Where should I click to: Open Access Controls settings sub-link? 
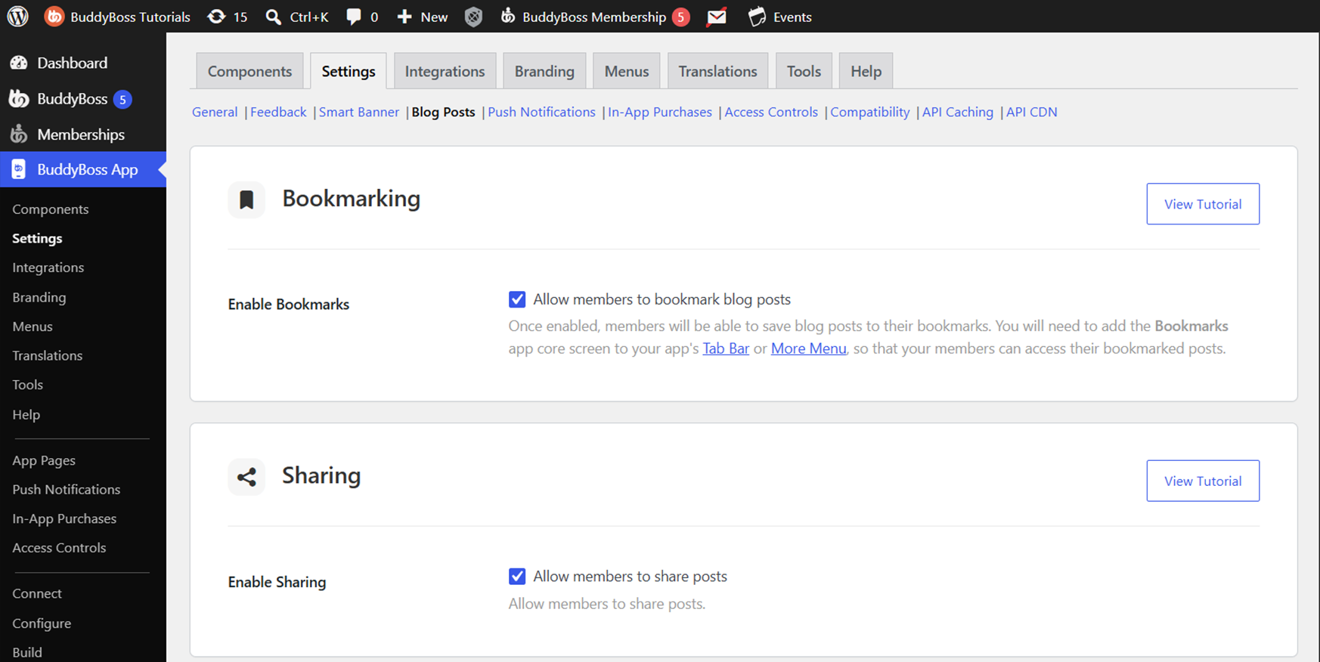pos(771,112)
